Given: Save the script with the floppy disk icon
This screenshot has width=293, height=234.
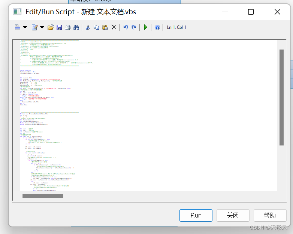Looking at the screenshot, I should click(59, 27).
